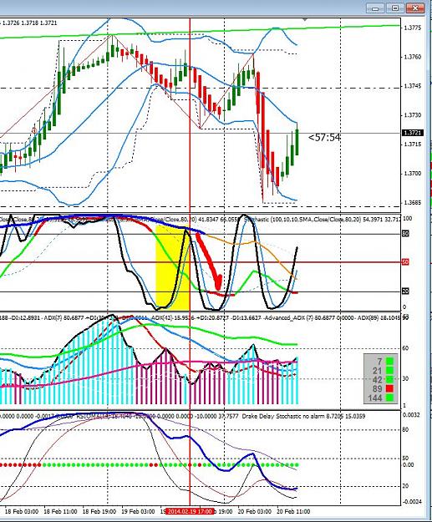Restore down the chart window
The image size is (432, 522).
pos(395,8)
